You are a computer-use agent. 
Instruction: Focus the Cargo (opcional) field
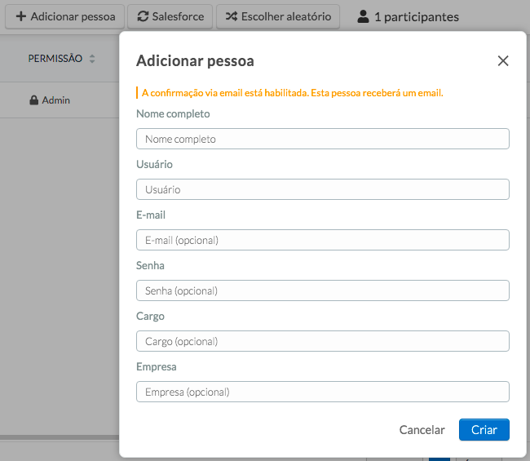322,341
